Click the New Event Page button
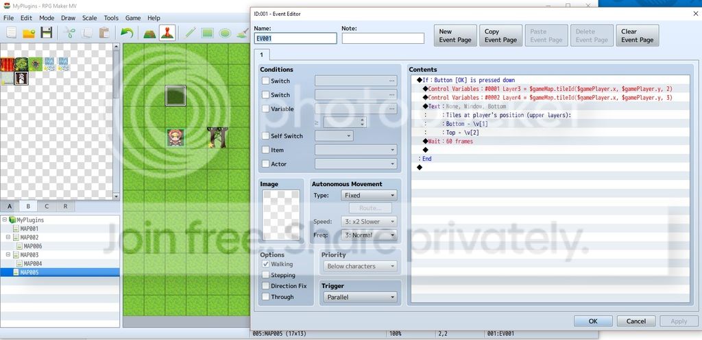This screenshot has height=340, width=702. click(x=455, y=36)
